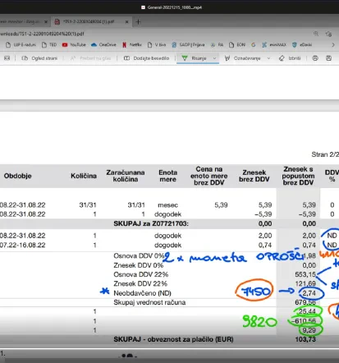
Task: Open the table of contents icon in PDF toolbar
Action: [7, 58]
